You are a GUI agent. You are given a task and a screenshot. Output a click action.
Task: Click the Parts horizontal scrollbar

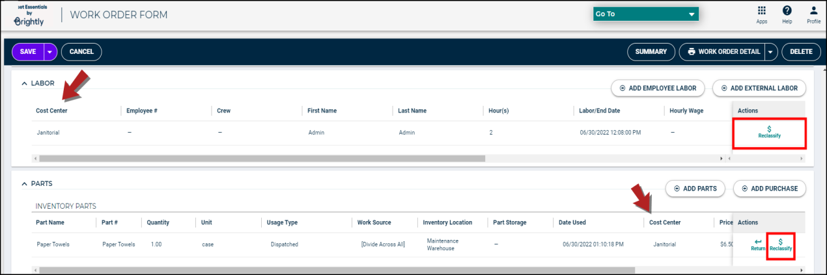(337, 269)
